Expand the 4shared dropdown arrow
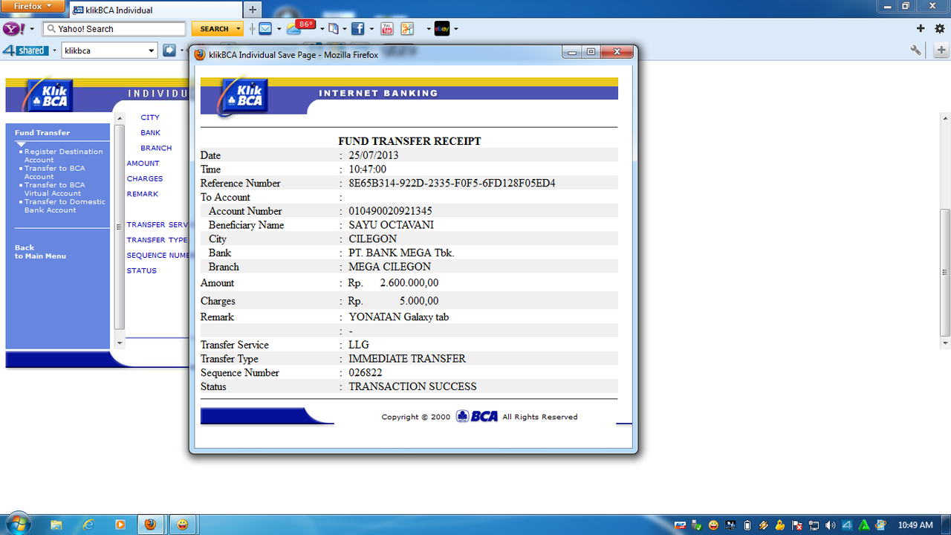 click(x=54, y=51)
